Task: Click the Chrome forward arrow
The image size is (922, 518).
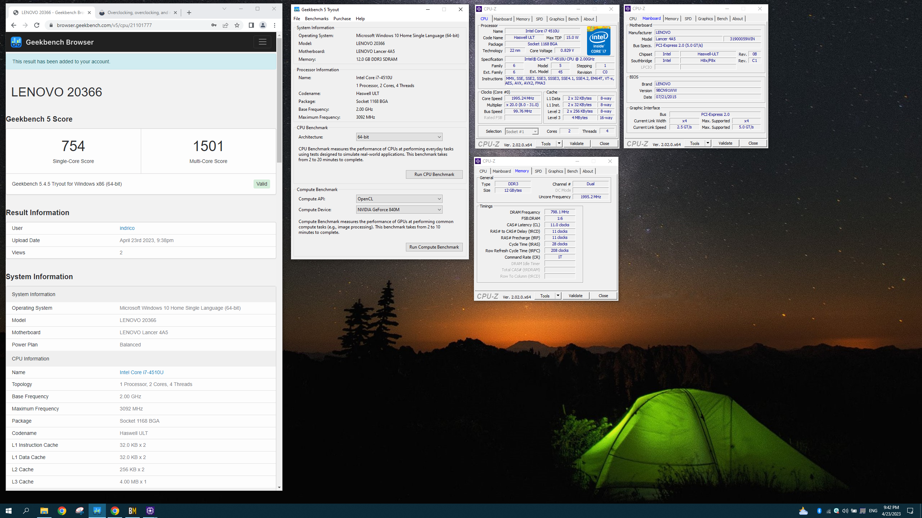Action: (x=25, y=25)
